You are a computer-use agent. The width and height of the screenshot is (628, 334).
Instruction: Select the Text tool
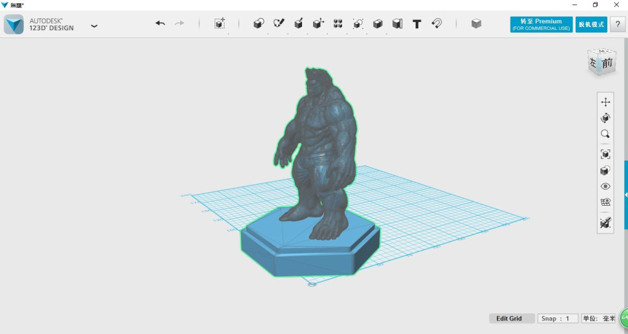tap(417, 24)
